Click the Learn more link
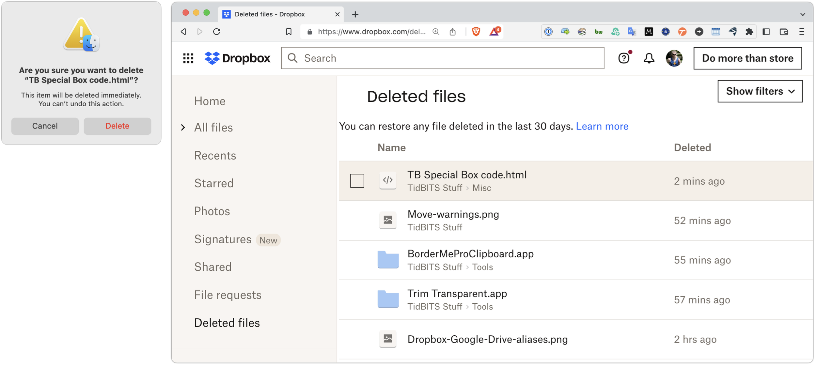 tap(602, 126)
